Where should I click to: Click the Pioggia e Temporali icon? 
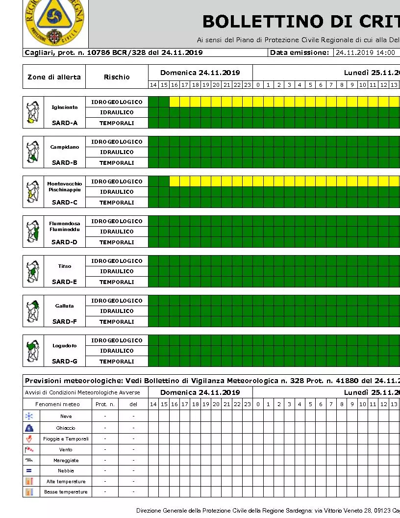[29, 439]
